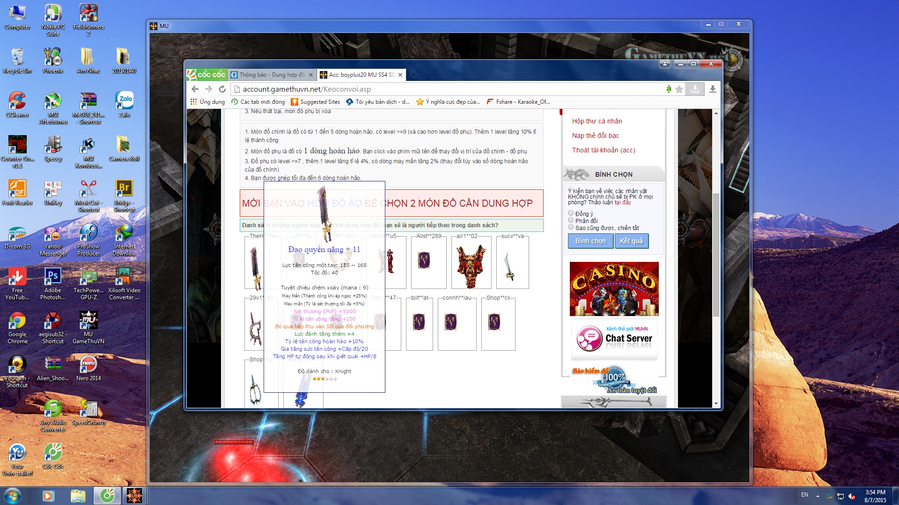The height and width of the screenshot is (505, 899).
Task: Open Adobe Bridge shortcut icon
Action: pos(124,196)
